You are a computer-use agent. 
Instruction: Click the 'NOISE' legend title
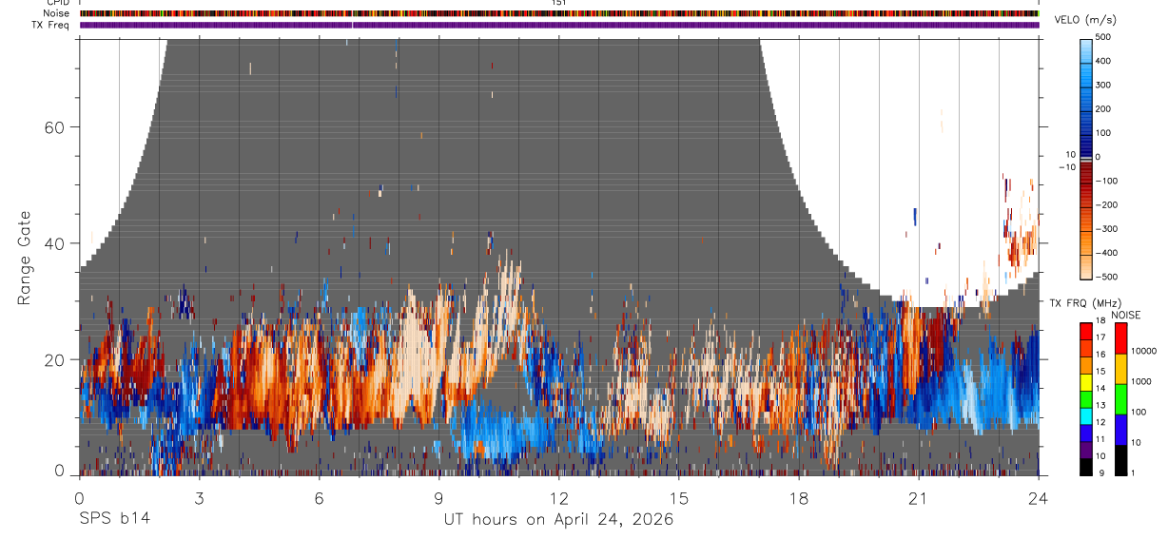tap(1125, 315)
